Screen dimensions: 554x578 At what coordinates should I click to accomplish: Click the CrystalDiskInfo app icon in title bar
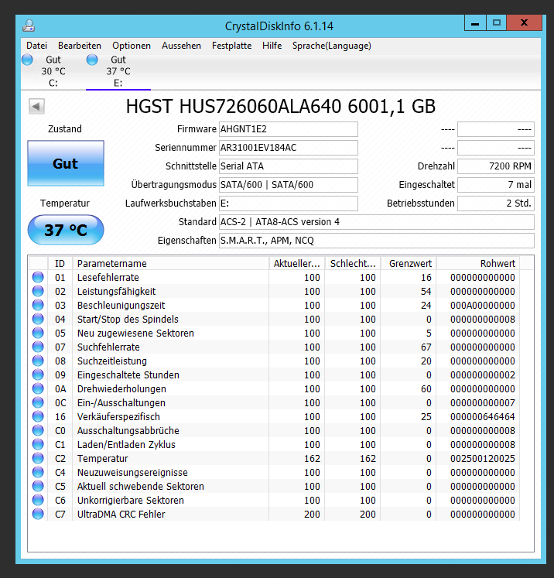point(29,26)
